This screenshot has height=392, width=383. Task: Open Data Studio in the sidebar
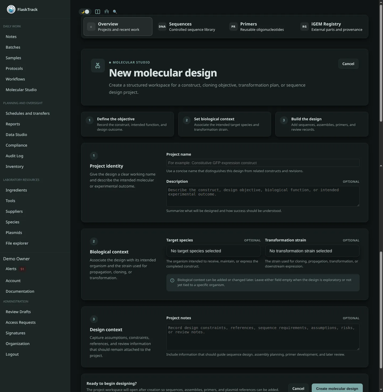pos(16,135)
